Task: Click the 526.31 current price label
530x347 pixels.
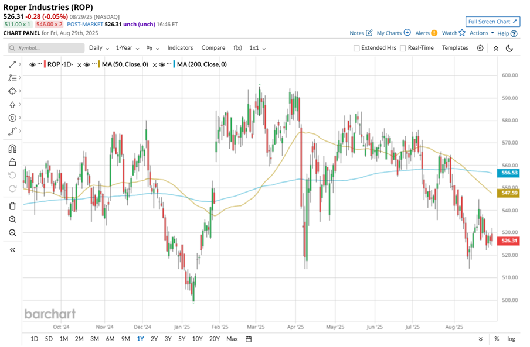Action: (x=508, y=241)
